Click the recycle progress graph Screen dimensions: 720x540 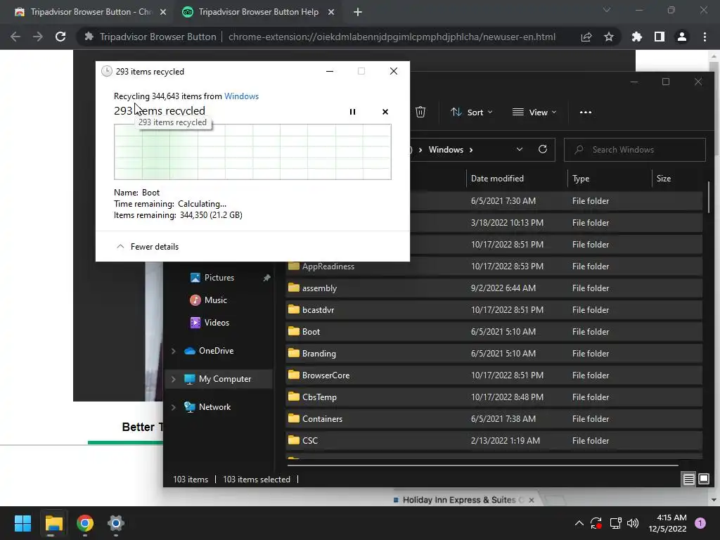tap(252, 152)
